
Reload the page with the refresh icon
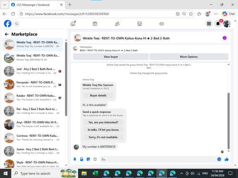[x=13, y=14]
